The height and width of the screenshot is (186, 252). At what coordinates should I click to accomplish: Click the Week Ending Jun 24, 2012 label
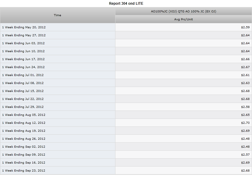[x=24, y=67]
